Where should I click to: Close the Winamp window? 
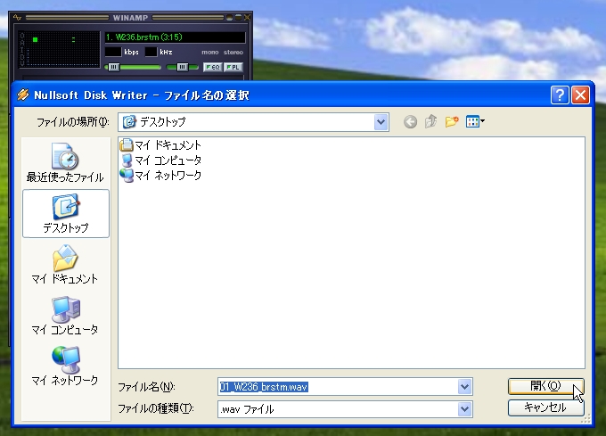(x=248, y=18)
